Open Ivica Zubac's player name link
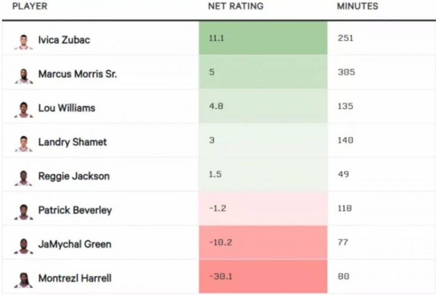Image resolution: width=436 pixels, height=295 pixels. point(64,40)
